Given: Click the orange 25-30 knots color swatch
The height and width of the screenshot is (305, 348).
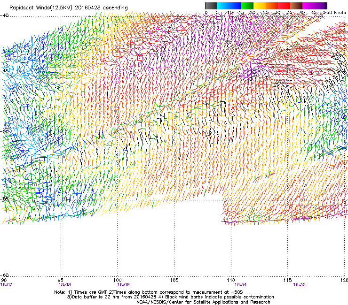Looking at the screenshot, I should coord(272,6).
